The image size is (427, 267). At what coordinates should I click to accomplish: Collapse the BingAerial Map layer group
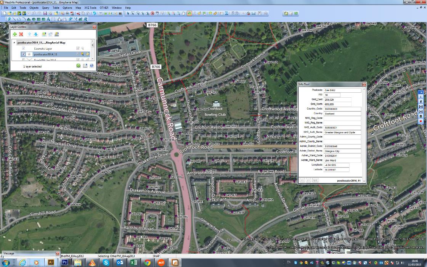(x=14, y=42)
